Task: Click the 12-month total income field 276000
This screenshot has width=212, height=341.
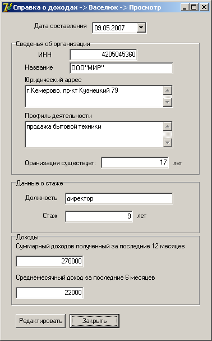Action: tap(49, 261)
